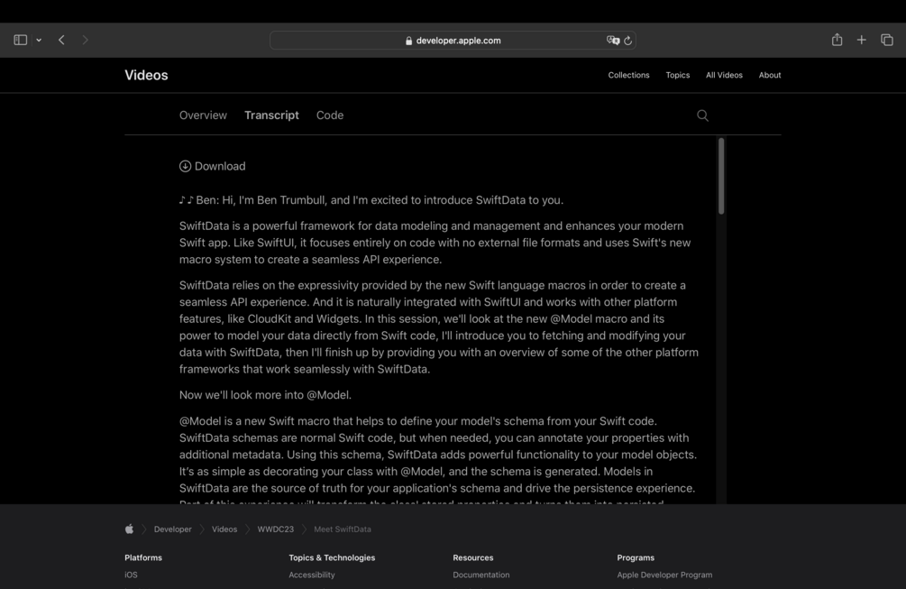Click the Apple logo in breadcrumb
This screenshot has height=589, width=906.
[x=130, y=529]
